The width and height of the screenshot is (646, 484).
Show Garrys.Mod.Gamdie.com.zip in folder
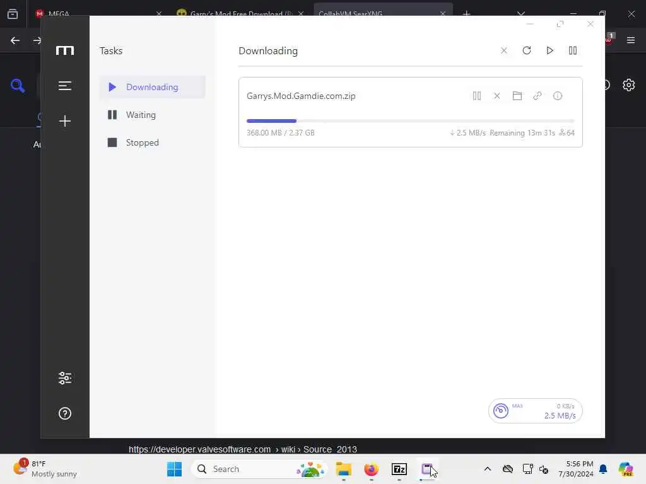517,96
